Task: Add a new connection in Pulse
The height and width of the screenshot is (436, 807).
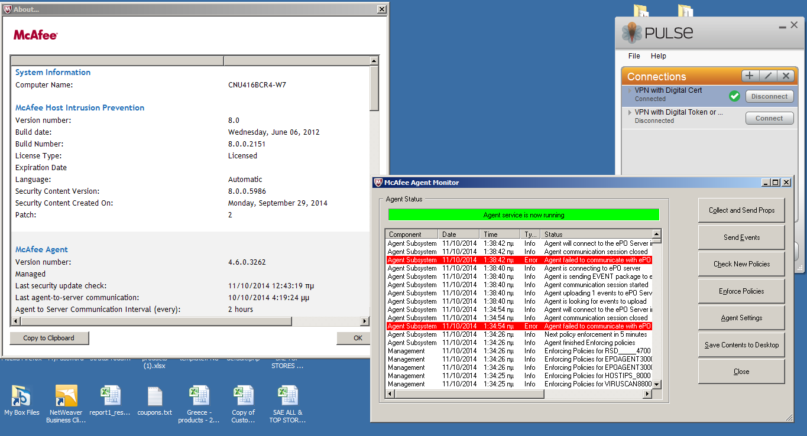Action: (749, 76)
